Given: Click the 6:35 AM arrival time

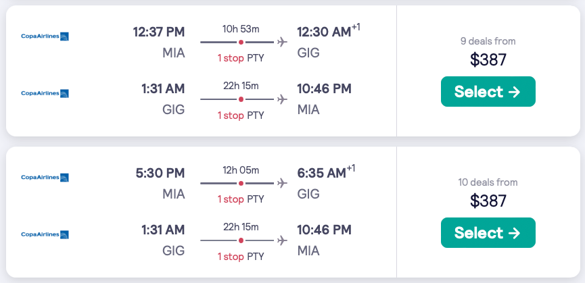Looking at the screenshot, I should (x=322, y=173).
